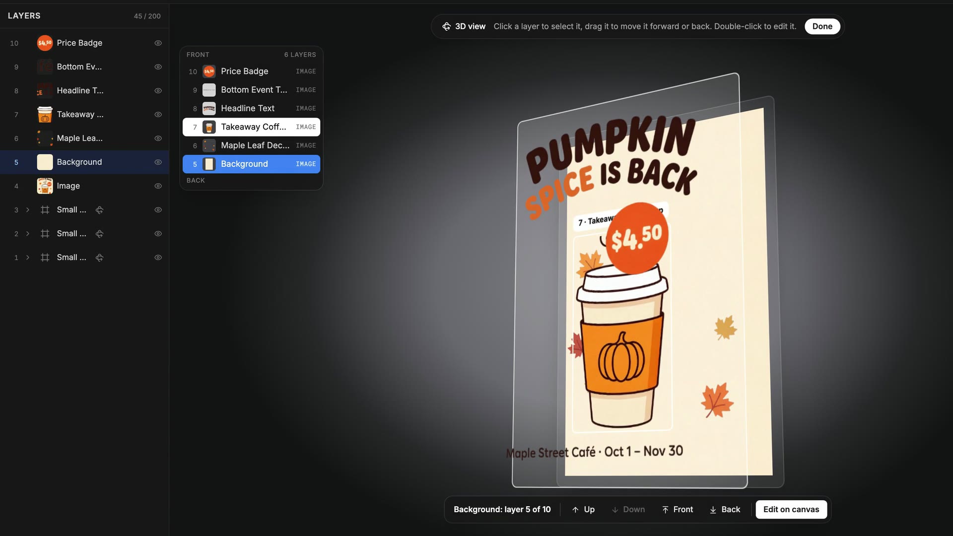The image size is (953, 536).
Task: Click the Price Badge thumbnail in Layers sidebar
Action: [45, 43]
